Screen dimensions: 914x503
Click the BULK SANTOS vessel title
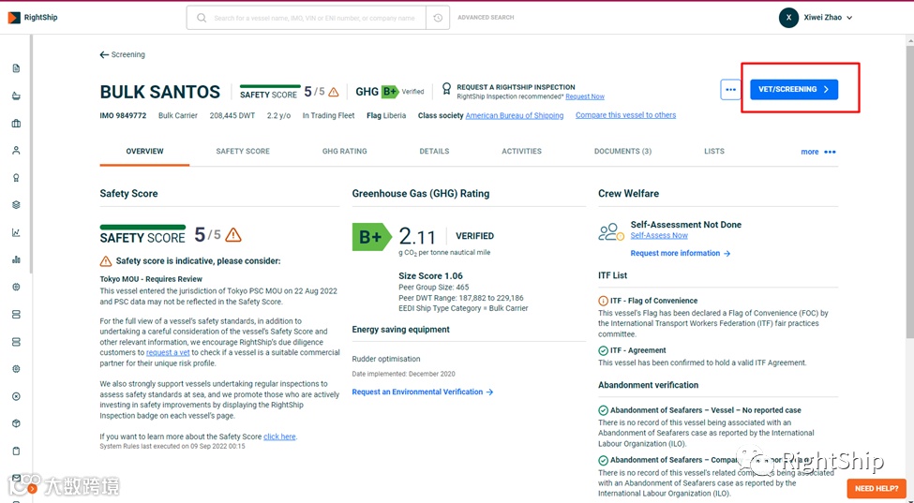coord(160,92)
